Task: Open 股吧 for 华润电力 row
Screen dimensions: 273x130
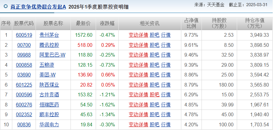Action: [x=155, y=124]
